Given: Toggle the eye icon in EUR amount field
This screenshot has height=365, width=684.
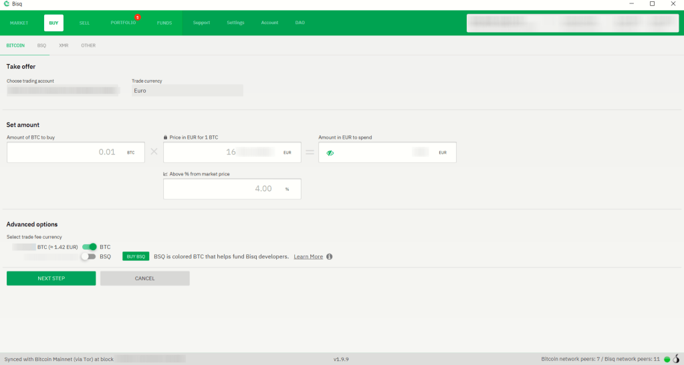Looking at the screenshot, I should pyautogui.click(x=330, y=153).
